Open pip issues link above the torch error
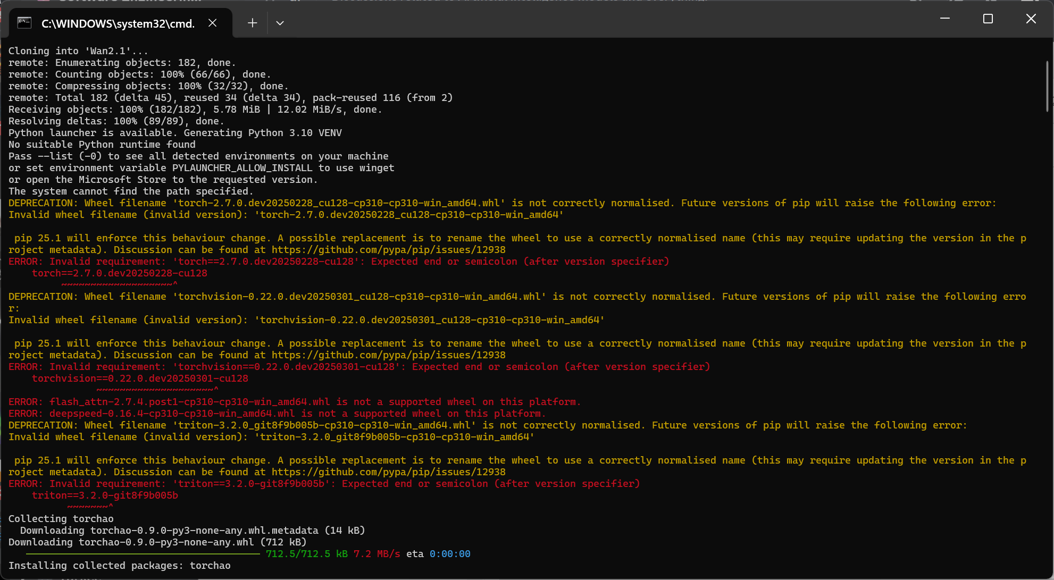Screen dimensions: 1054x580 click(x=388, y=250)
